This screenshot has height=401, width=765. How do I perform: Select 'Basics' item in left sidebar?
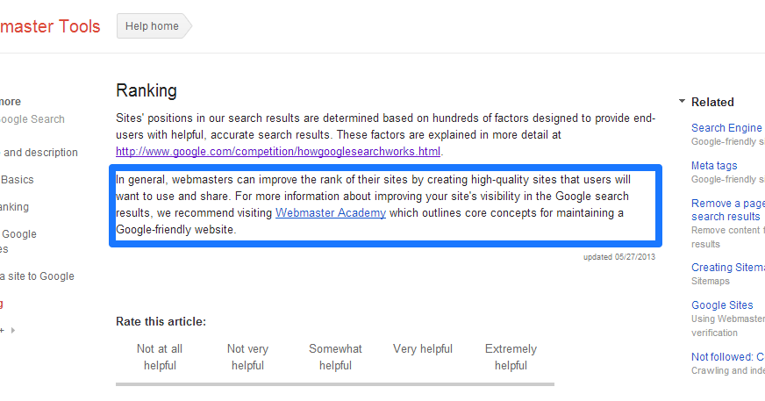18,180
